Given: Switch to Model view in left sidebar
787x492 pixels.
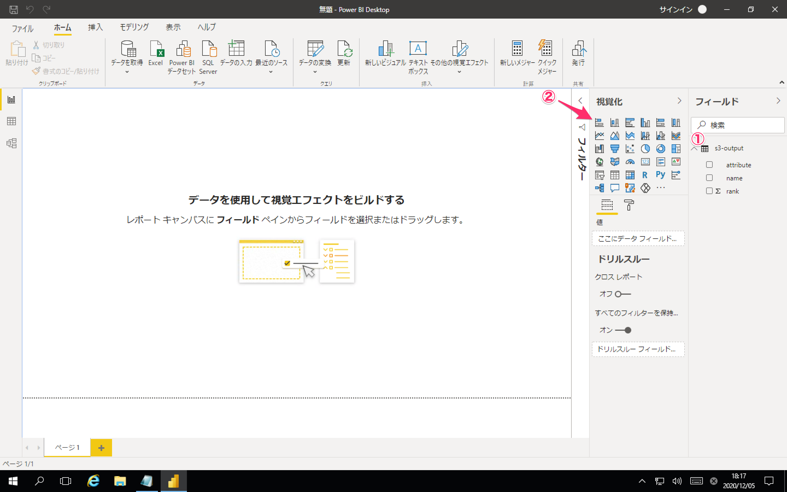Looking at the screenshot, I should (11, 143).
